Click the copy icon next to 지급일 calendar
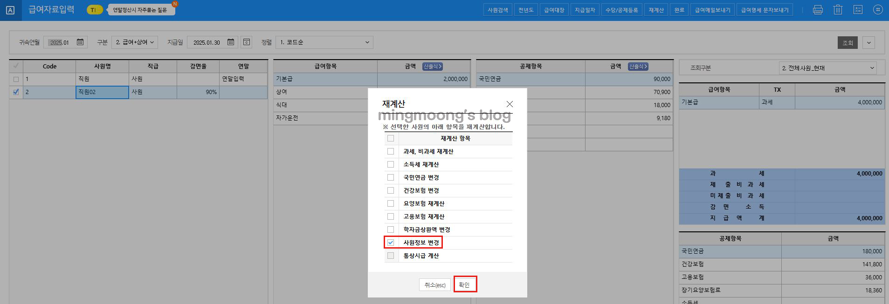 [x=247, y=42]
